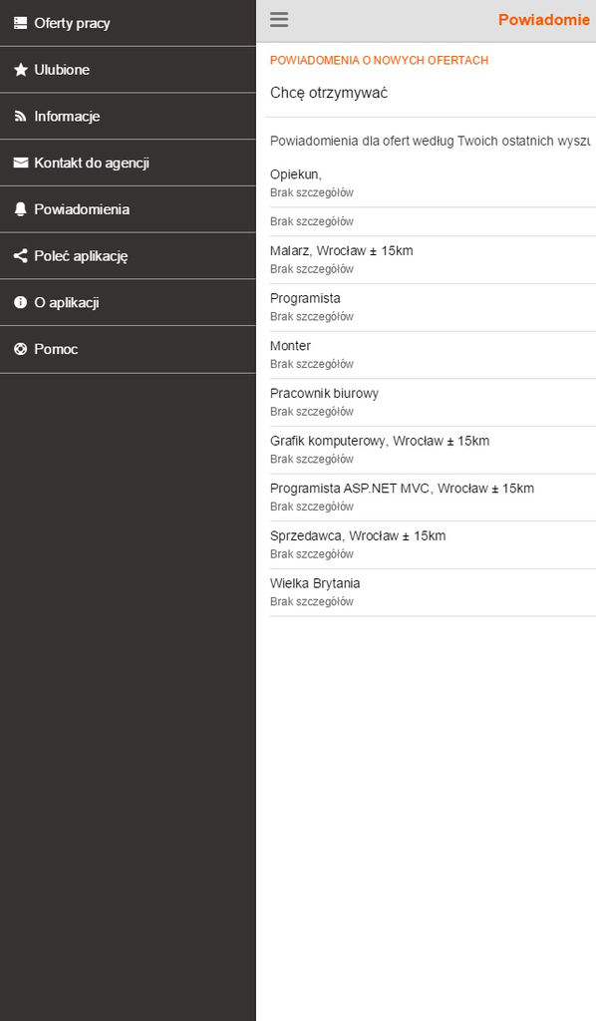Open the Wielka Brytania notification entry

pos(431,592)
